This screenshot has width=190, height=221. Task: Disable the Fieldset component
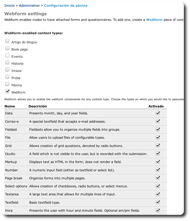click(158, 129)
